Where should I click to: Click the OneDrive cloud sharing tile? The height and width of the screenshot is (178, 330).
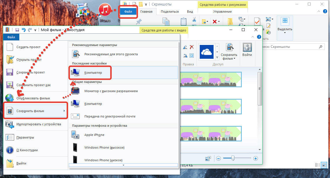coord(206,52)
